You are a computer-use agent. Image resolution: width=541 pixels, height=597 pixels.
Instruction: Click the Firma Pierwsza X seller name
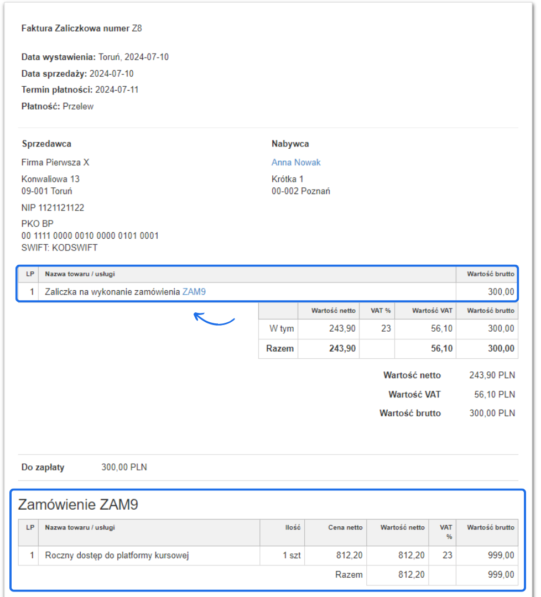(x=55, y=163)
